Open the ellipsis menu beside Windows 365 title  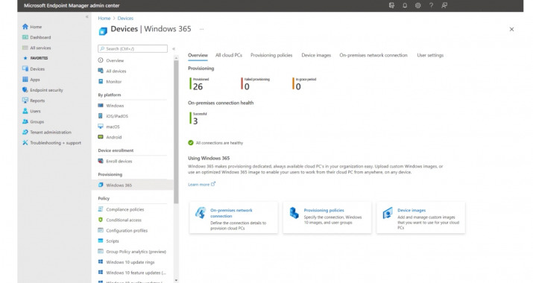tap(201, 29)
